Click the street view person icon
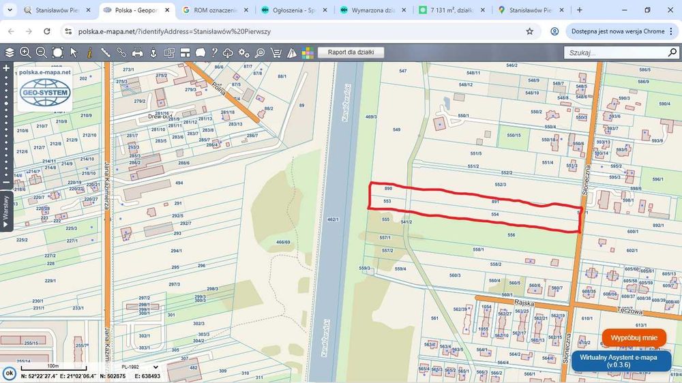The width and height of the screenshot is (682, 383). pyautogui.click(x=153, y=52)
